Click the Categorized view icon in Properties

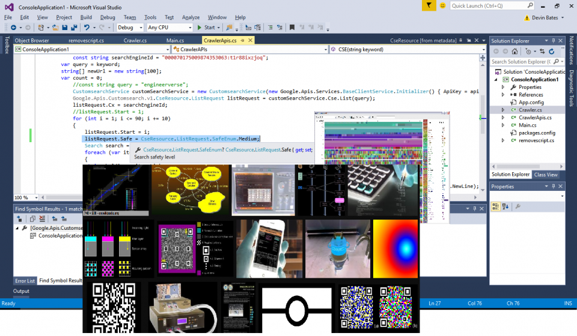coord(496,207)
